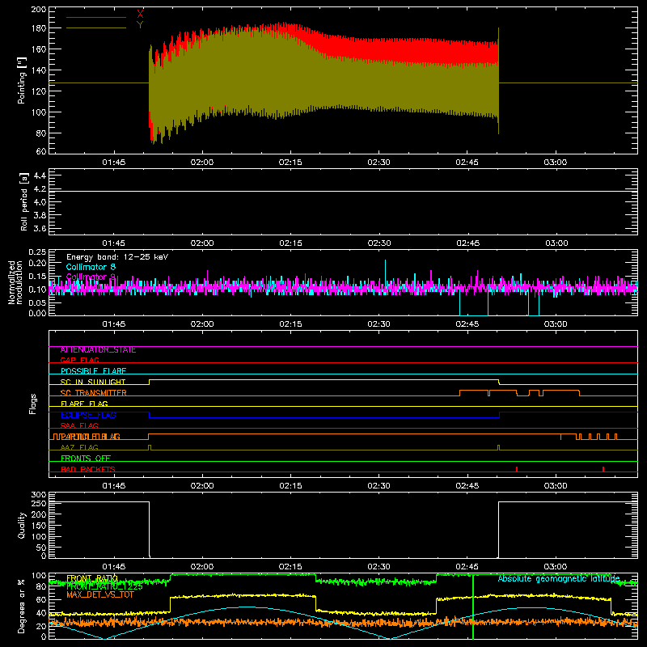
Task: Select the green FRONT_RATIO_1225 legend entry
Action: click(104, 586)
